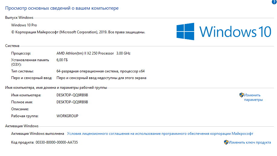Viewport: 277px width, 156px height.
Task: Open the Изменить ключ продукта link
Action: (x=249, y=142)
